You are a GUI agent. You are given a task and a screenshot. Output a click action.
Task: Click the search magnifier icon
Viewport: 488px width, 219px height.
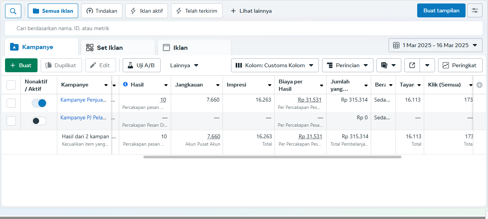tap(13, 11)
